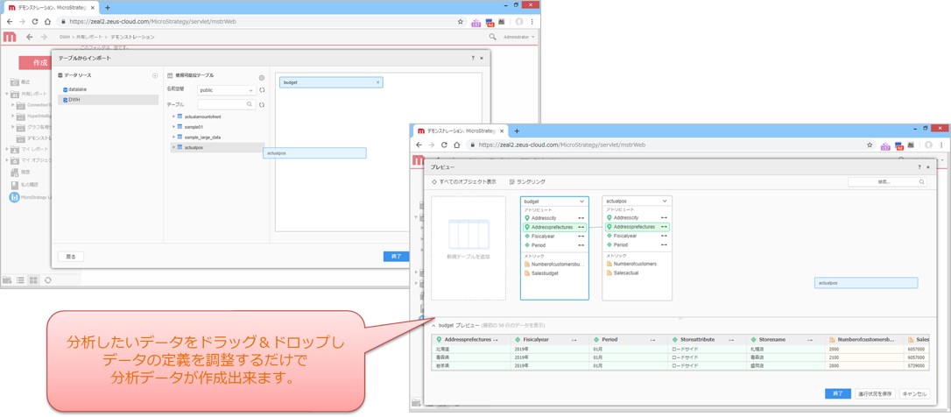Open namespace dropdown showing public
Screen dimensions: 951x417
point(226,90)
